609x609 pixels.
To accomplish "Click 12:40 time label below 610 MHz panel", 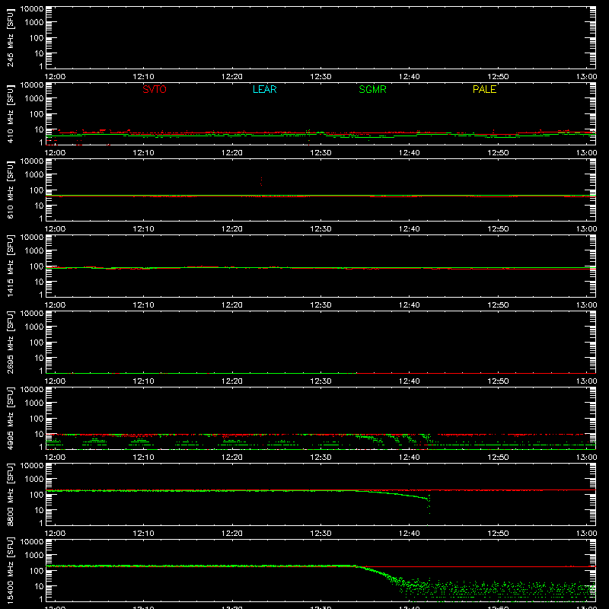I will [x=410, y=229].
